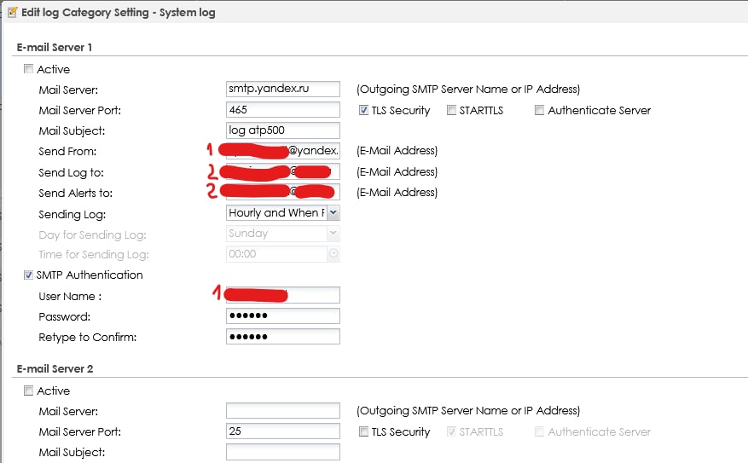Image resolution: width=748 pixels, height=463 pixels.
Task: Click the edit icon in the dialog title
Action: pos(12,13)
